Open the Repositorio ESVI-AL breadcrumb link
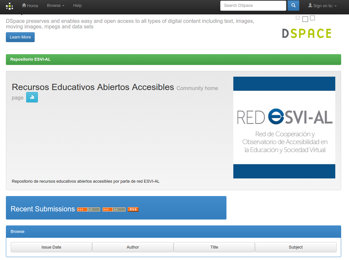 pos(30,59)
